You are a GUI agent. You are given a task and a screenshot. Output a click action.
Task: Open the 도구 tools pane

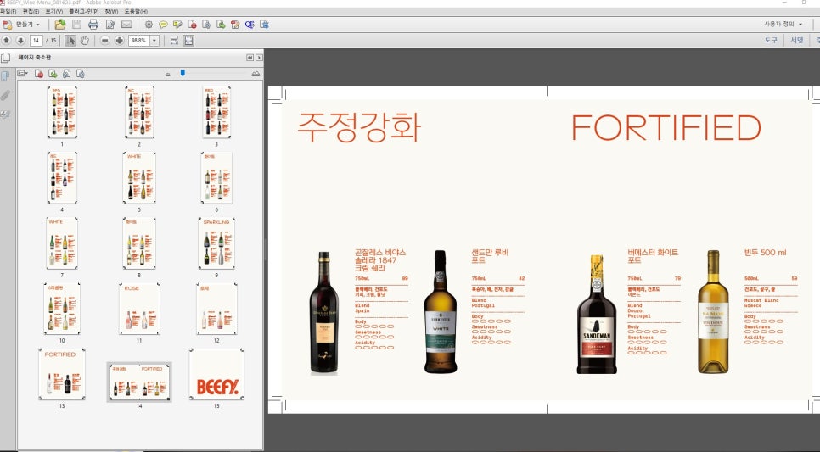[x=771, y=40]
